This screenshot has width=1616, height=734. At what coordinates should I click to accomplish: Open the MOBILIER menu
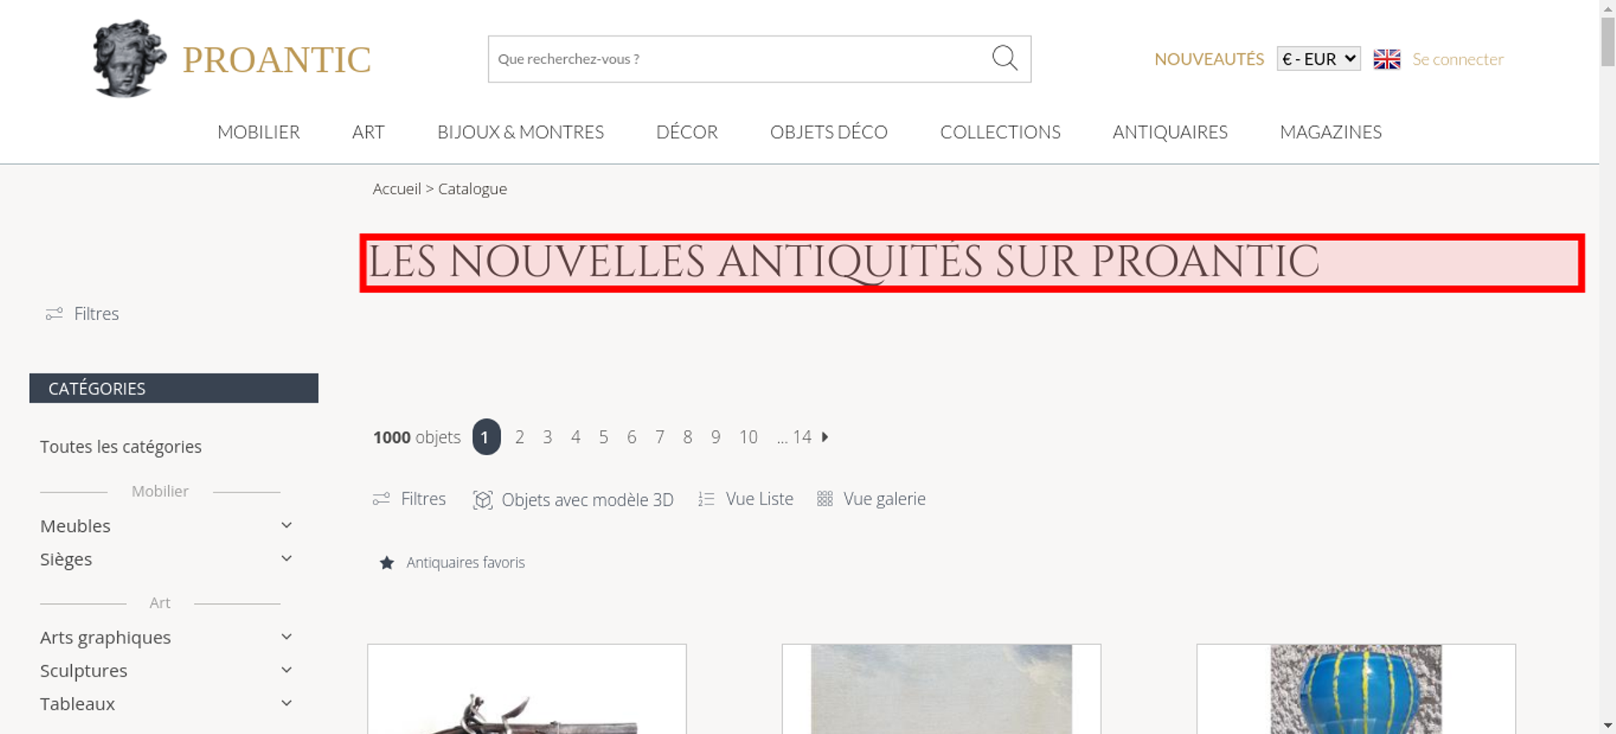[x=259, y=132]
